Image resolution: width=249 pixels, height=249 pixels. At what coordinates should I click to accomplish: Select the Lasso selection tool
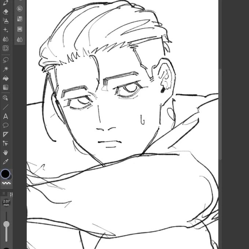point(5,60)
